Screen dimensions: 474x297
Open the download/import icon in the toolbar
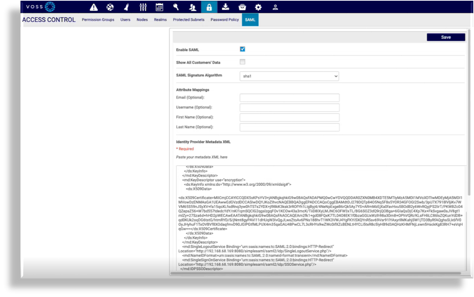click(x=225, y=7)
